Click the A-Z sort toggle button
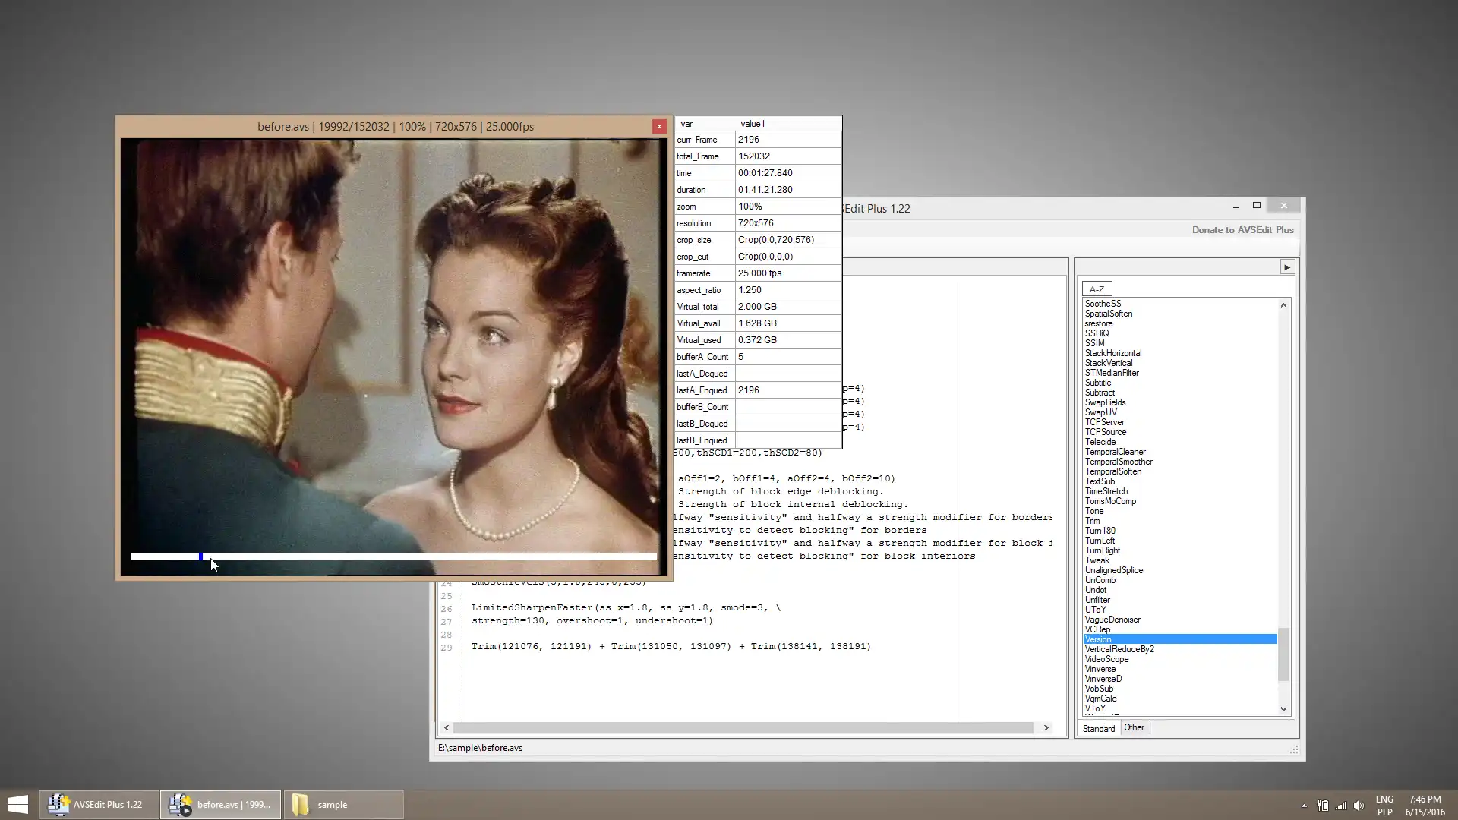The height and width of the screenshot is (820, 1458). pyautogui.click(x=1096, y=289)
